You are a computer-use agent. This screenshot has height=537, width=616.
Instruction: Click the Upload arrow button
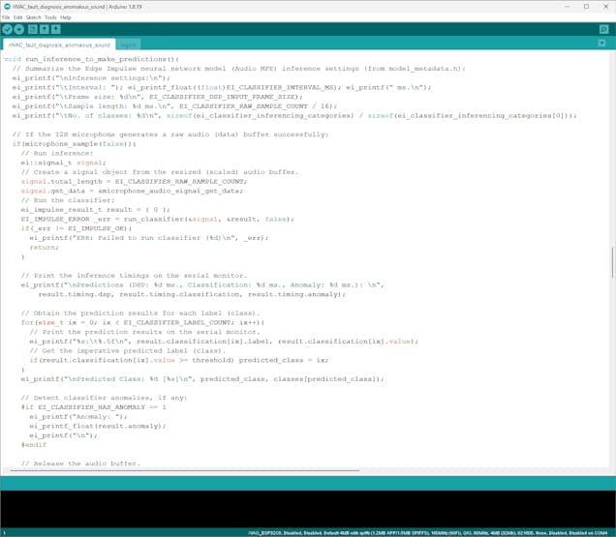coord(18,29)
